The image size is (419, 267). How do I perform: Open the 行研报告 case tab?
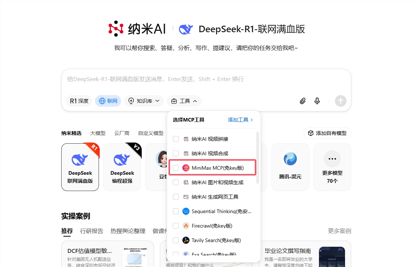[92, 231]
